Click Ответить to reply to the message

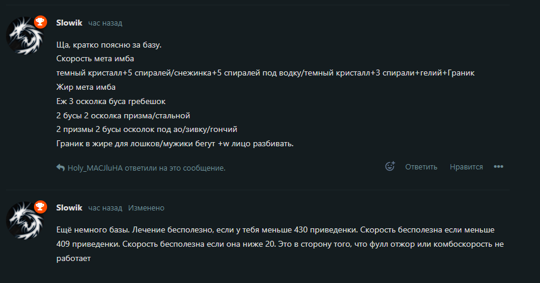coord(421,167)
